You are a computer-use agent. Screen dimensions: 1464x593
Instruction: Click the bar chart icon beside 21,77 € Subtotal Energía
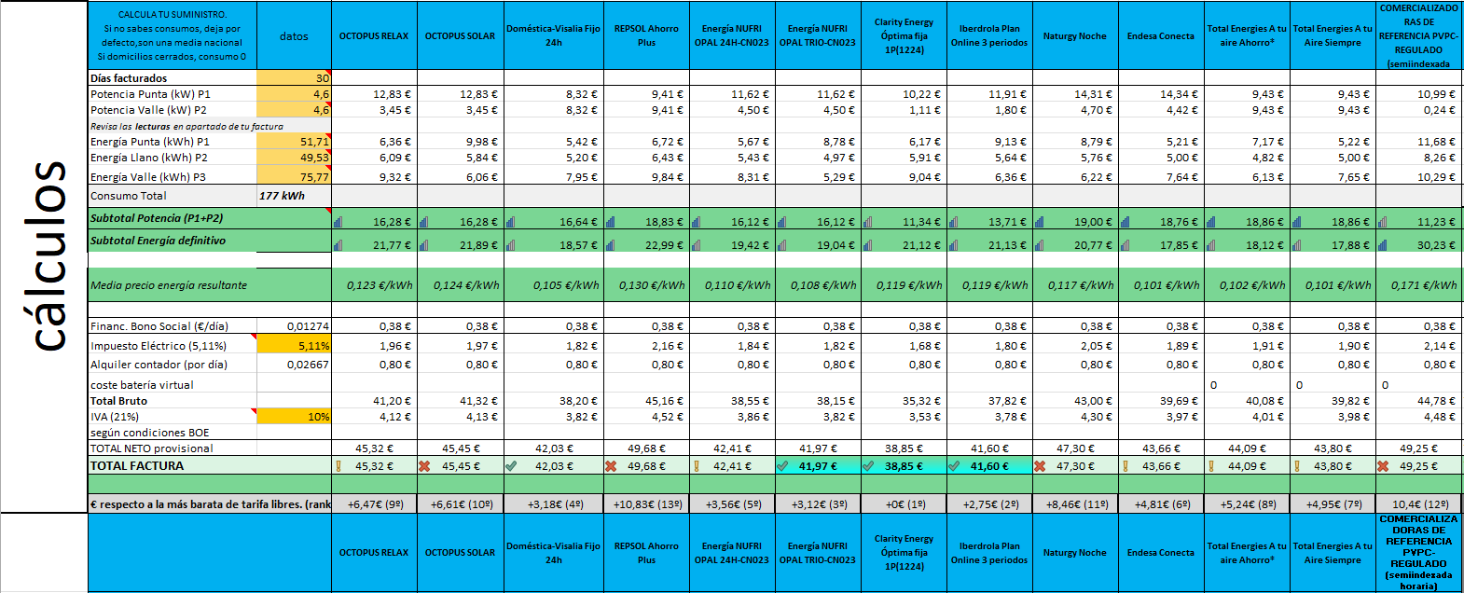(338, 245)
